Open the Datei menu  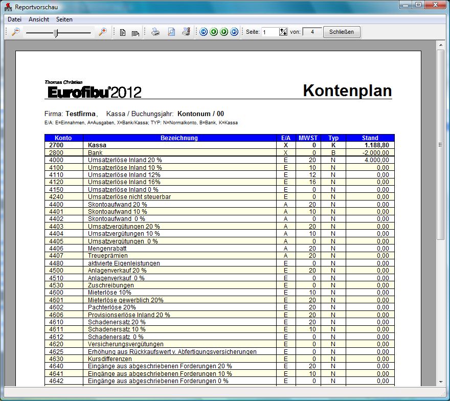(x=15, y=19)
